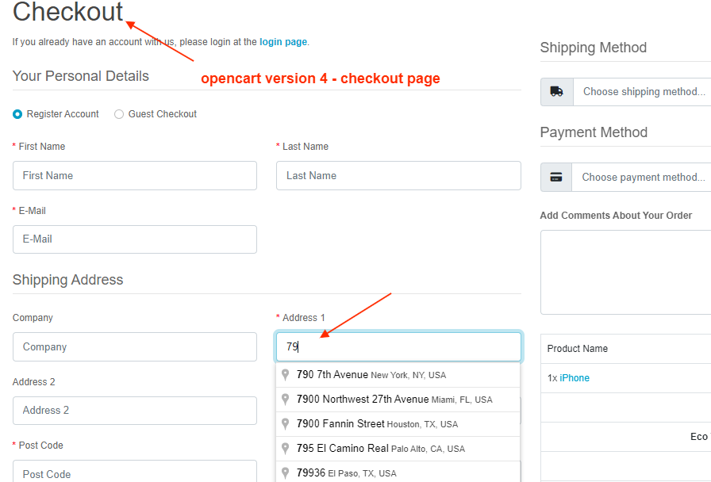Click the payment credit card icon
This screenshot has height=482, width=711.
coord(556,177)
